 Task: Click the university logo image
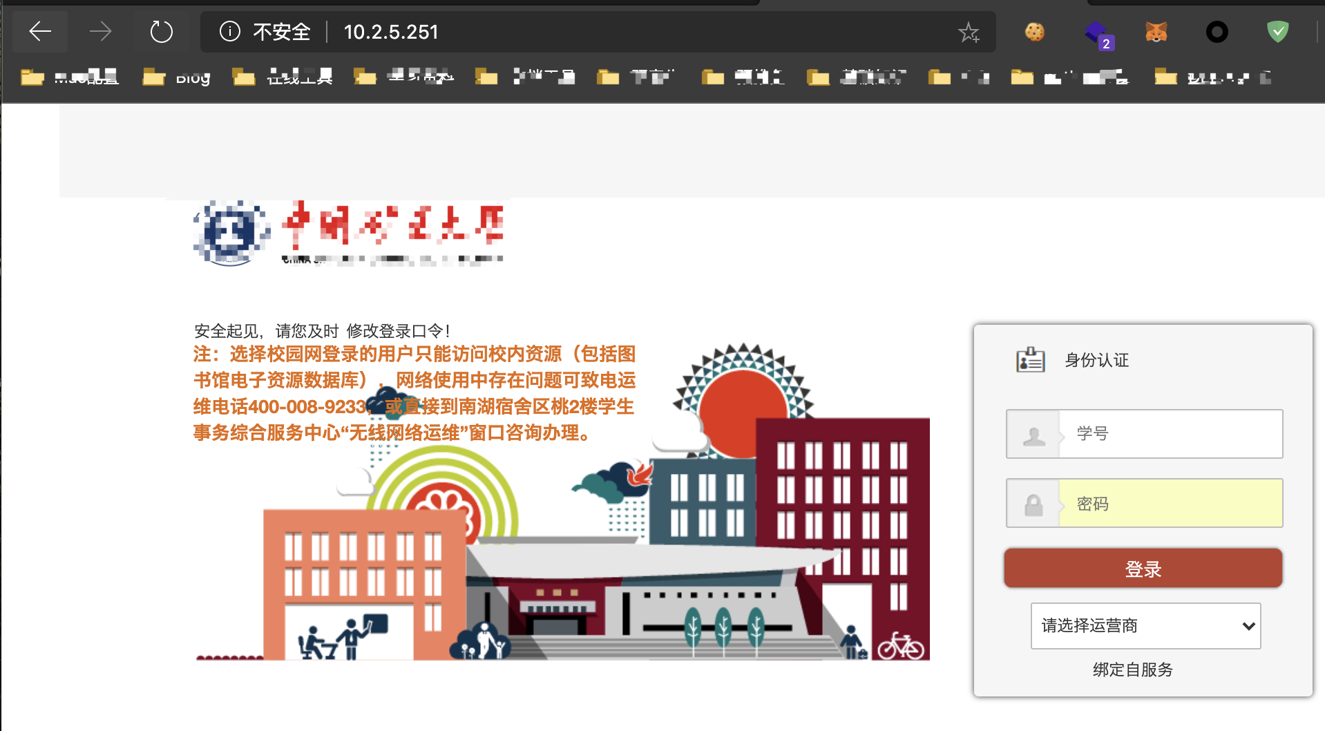pyautogui.click(x=349, y=233)
